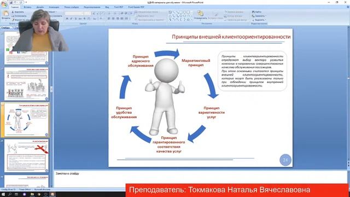Open Макет layout dropdown
Viewport: 350px width, 197px height.
[x=53, y=12]
